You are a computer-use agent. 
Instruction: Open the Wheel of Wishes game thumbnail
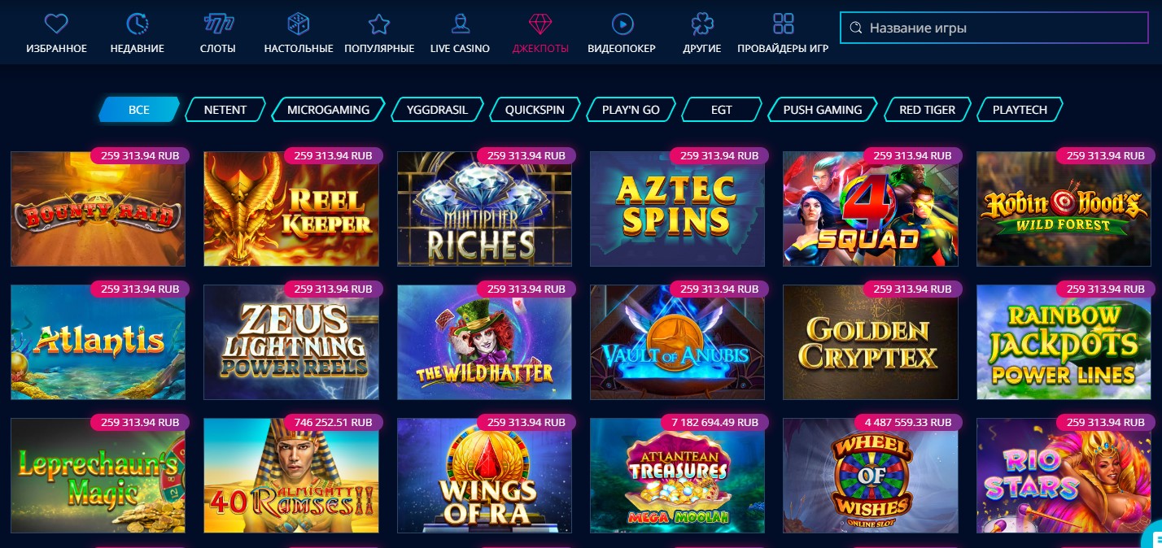tap(870, 476)
